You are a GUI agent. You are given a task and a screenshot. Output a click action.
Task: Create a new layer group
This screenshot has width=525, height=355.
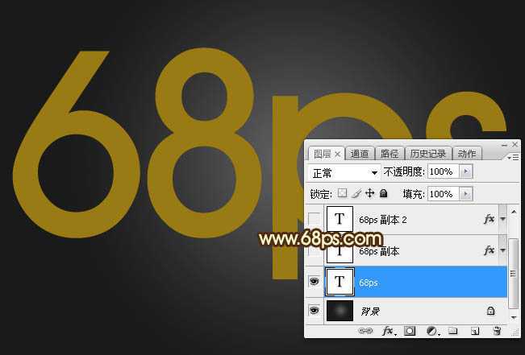tap(453, 330)
